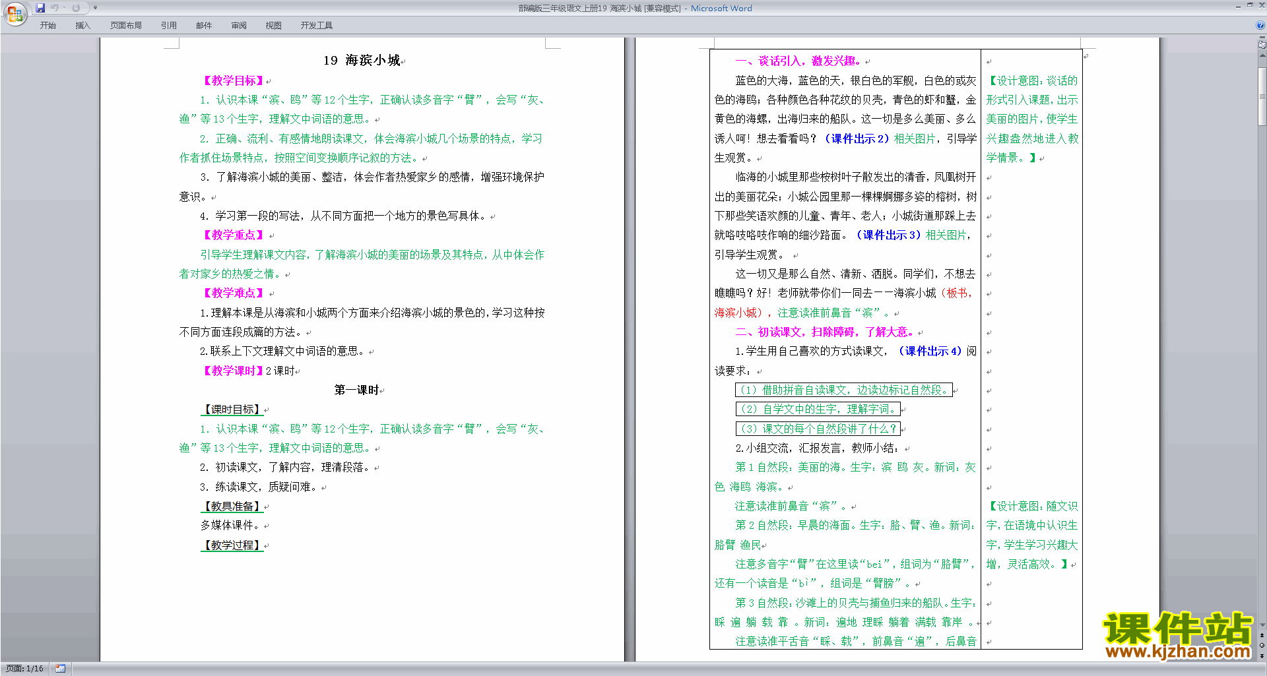This screenshot has width=1267, height=676.
Task: Toggle the ruler button above scrollbar
Action: (x=1262, y=44)
